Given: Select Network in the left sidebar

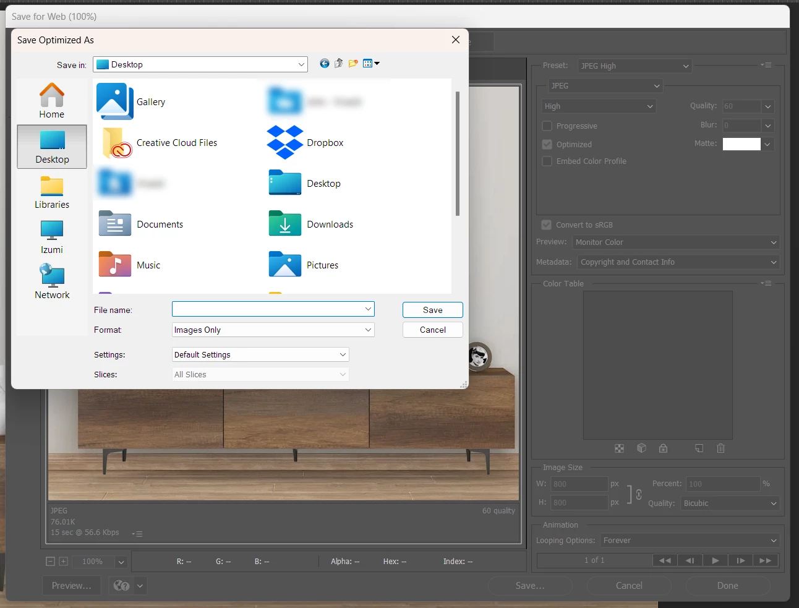Looking at the screenshot, I should tap(52, 282).
